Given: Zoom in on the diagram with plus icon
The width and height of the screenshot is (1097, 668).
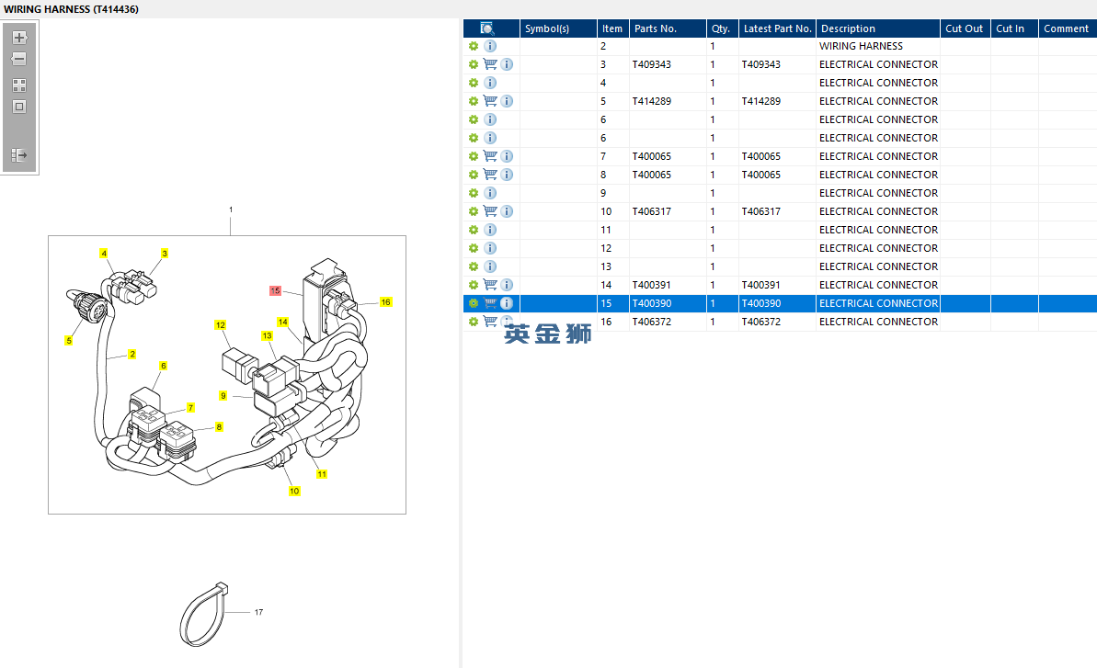Looking at the screenshot, I should (x=19, y=37).
